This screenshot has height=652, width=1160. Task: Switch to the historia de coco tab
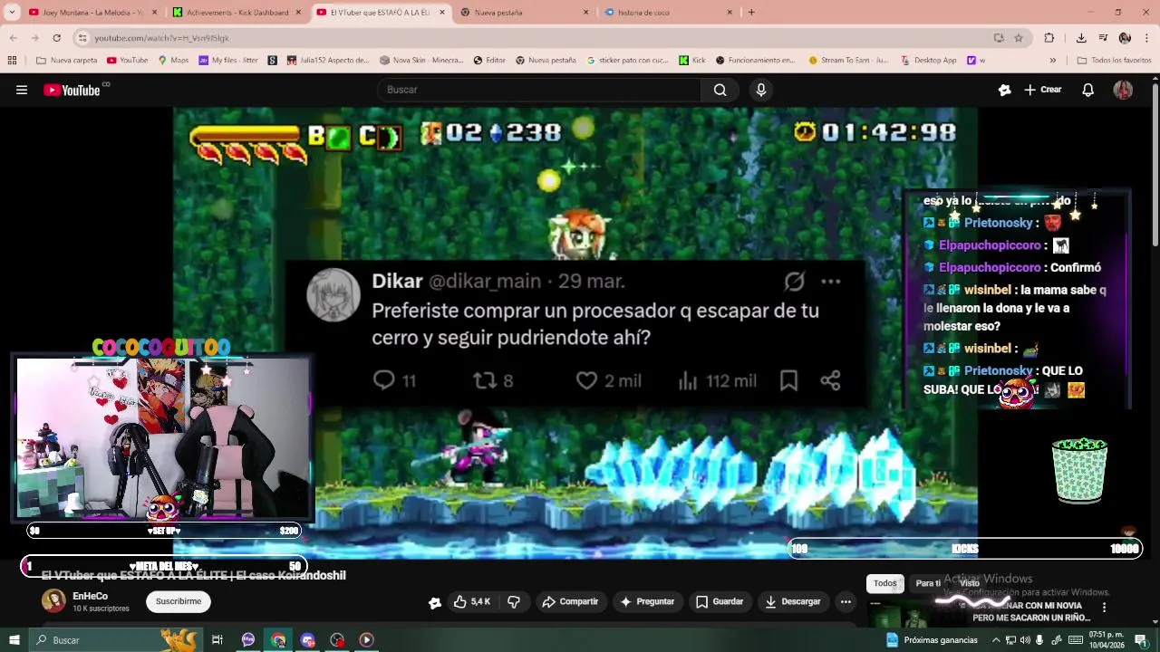tap(670, 13)
